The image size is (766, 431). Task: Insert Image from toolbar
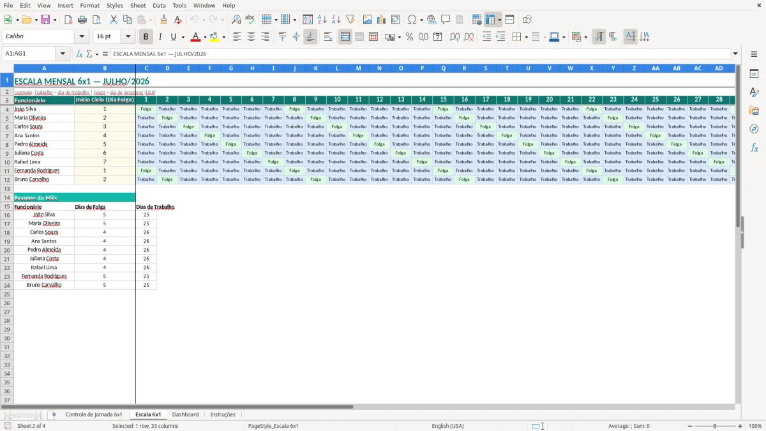pos(368,20)
